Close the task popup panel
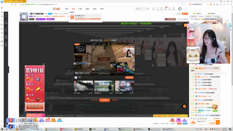 point(101,12)
